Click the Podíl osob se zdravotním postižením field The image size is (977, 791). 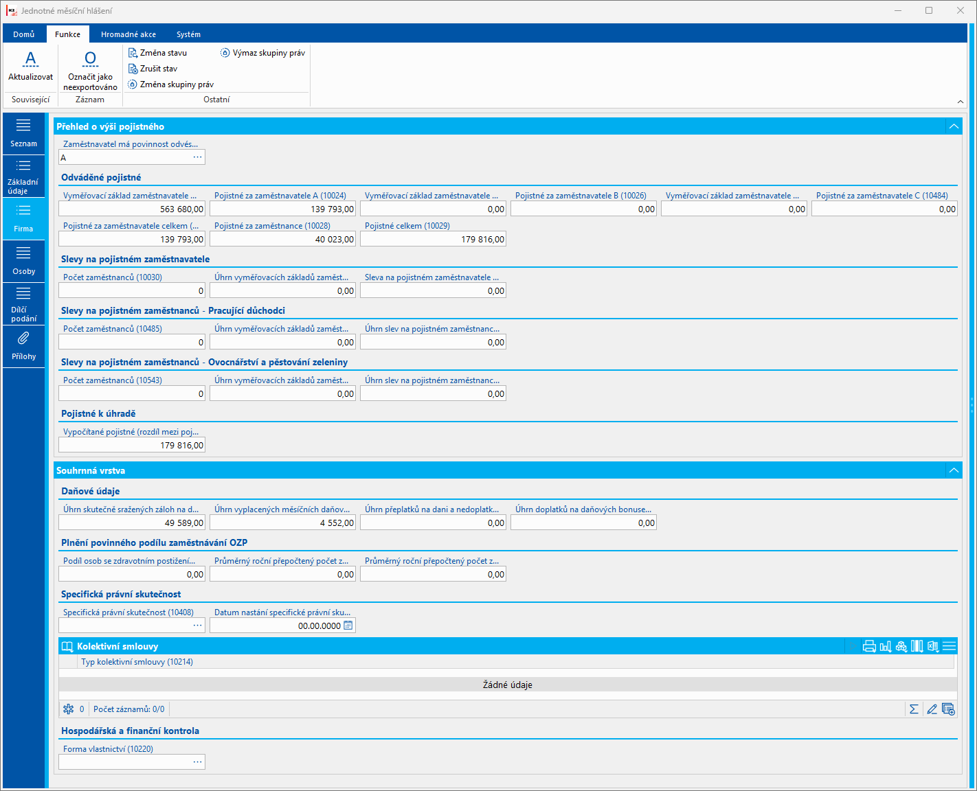coord(132,574)
